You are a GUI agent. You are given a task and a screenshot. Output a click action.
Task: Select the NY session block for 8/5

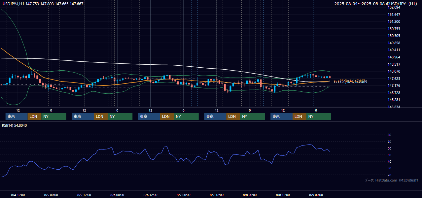coord(120,116)
